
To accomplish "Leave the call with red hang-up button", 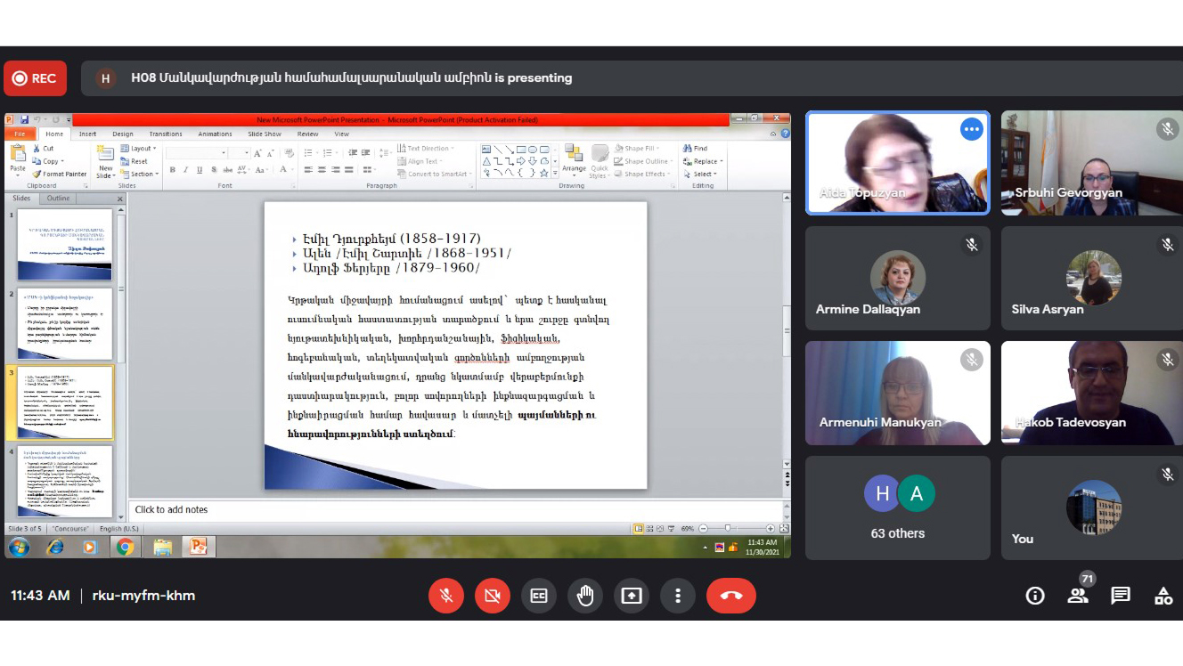I will point(730,596).
